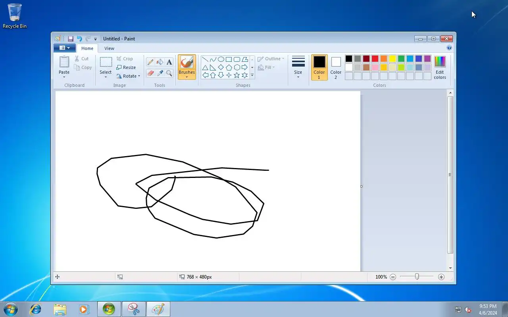The width and height of the screenshot is (508, 317).
Task: Open Paint Help question mark icon
Action: pos(449,48)
